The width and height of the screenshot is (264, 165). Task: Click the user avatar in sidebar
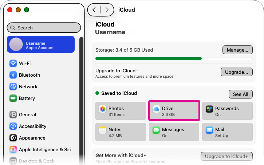click(x=16, y=44)
